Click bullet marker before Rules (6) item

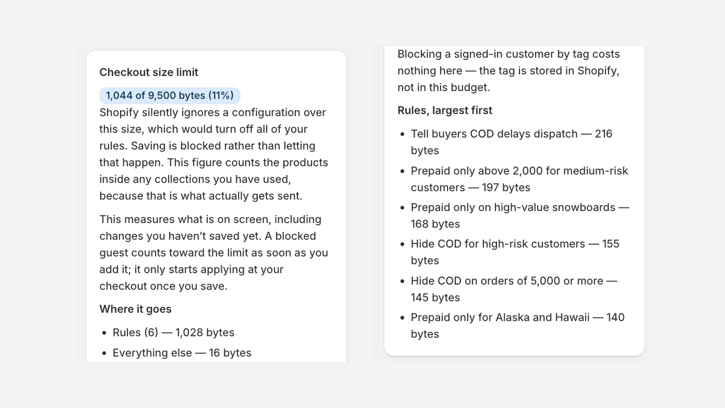click(x=104, y=333)
